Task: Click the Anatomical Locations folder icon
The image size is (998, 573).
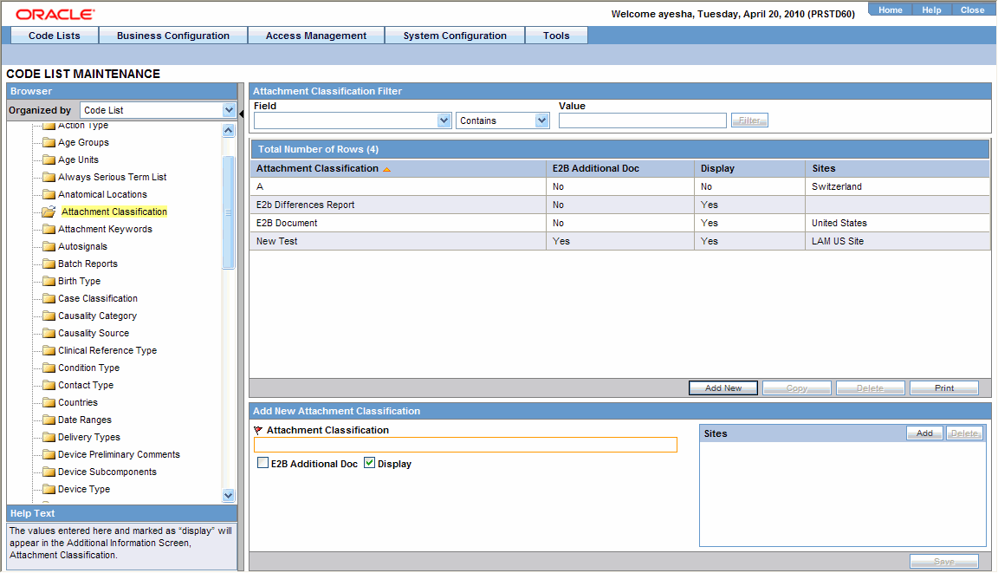Action: pyautogui.click(x=49, y=194)
